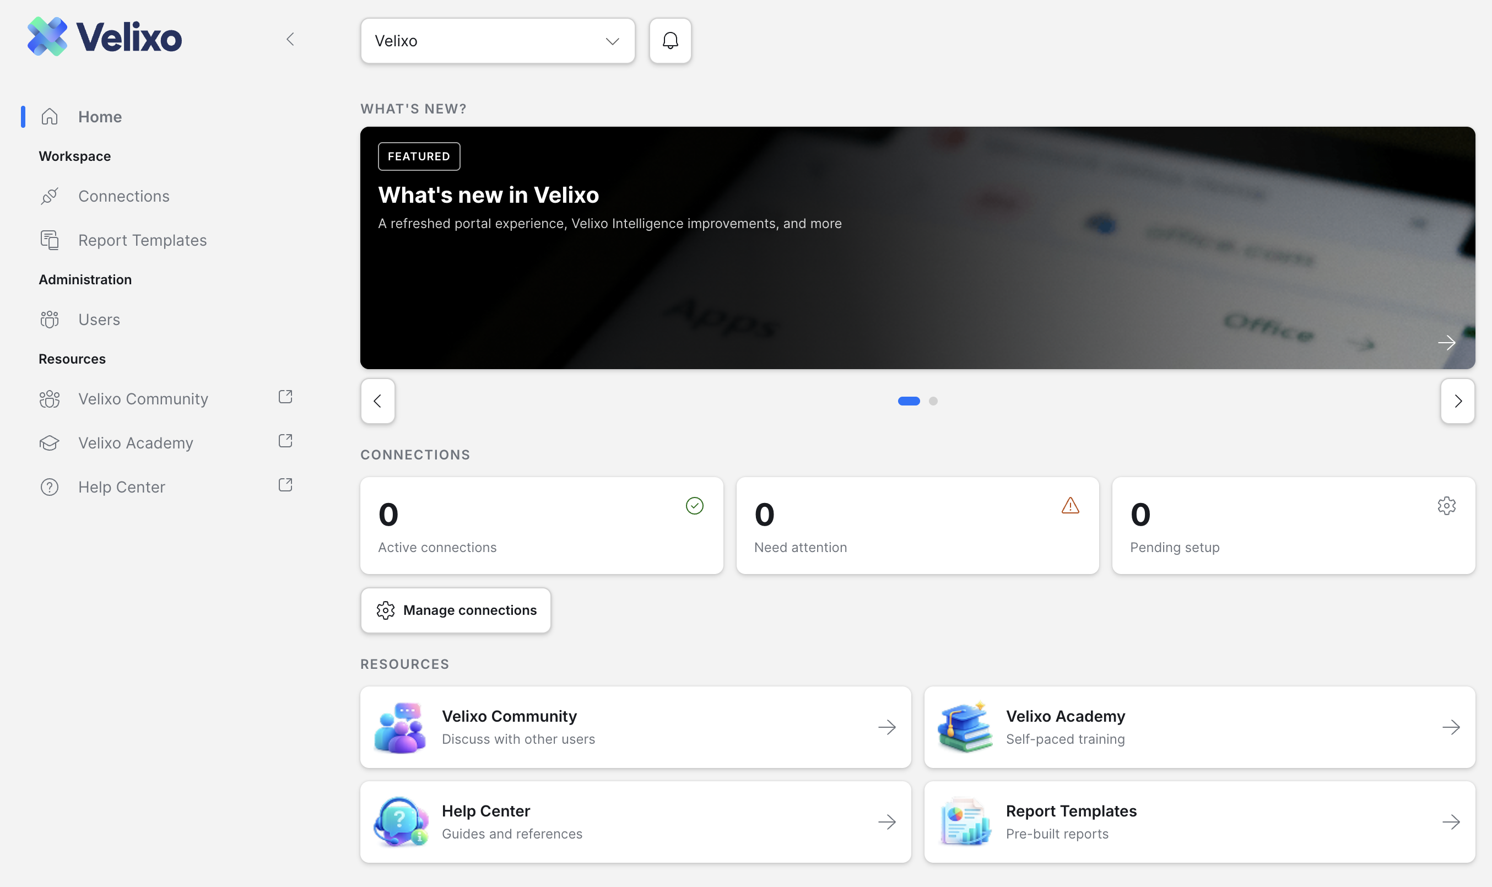Click the Home house icon in sidebar

coord(50,117)
